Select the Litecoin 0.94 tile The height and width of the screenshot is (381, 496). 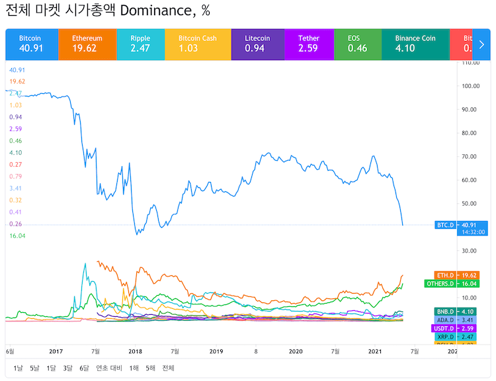coord(258,44)
